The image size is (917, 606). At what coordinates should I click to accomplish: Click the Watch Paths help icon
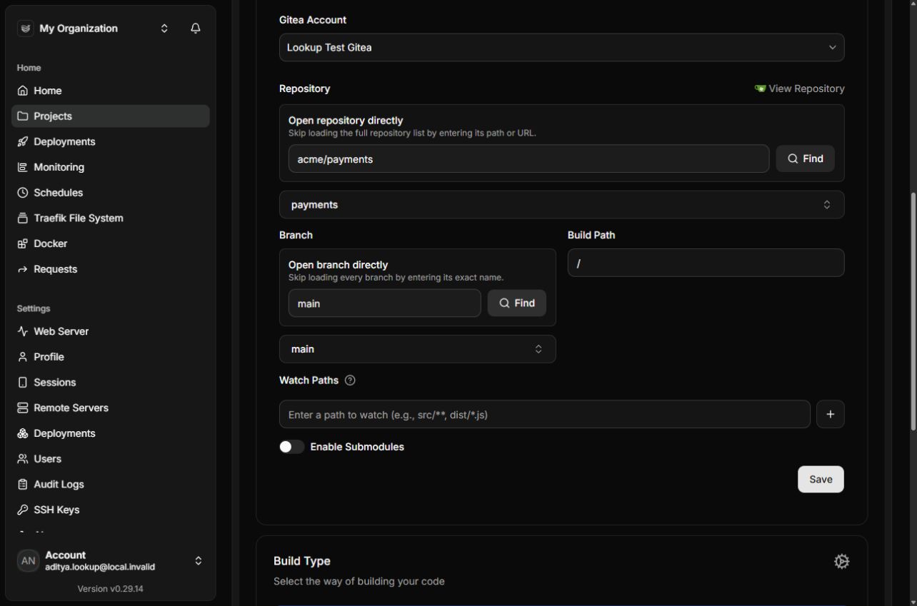click(350, 380)
